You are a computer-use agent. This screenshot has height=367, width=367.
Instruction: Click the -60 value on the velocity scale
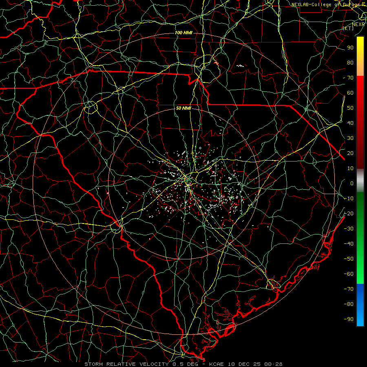(x=349, y=274)
